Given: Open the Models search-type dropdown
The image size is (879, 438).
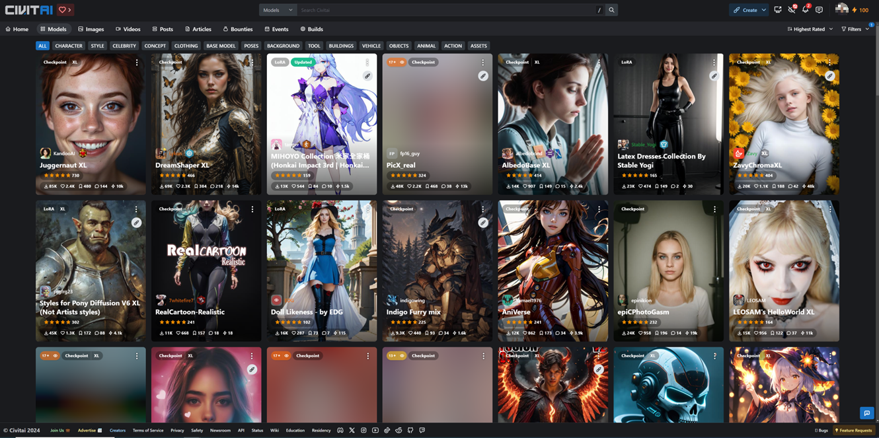Looking at the screenshot, I should (278, 10).
